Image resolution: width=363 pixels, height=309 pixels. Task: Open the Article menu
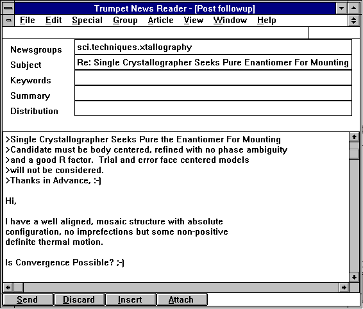pyautogui.click(x=161, y=21)
